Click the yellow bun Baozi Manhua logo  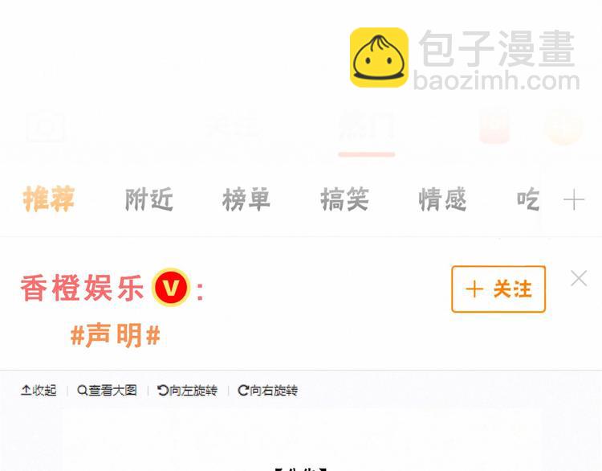pos(379,57)
